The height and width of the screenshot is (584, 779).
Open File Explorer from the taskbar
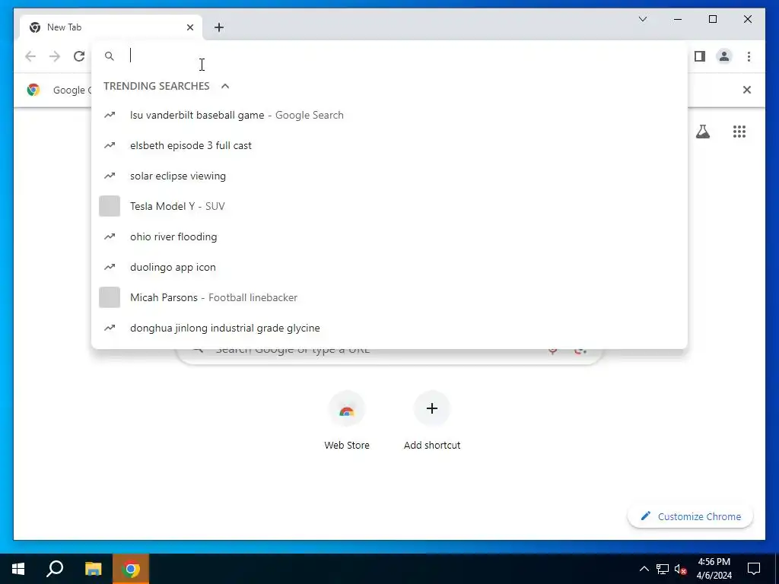pyautogui.click(x=93, y=569)
